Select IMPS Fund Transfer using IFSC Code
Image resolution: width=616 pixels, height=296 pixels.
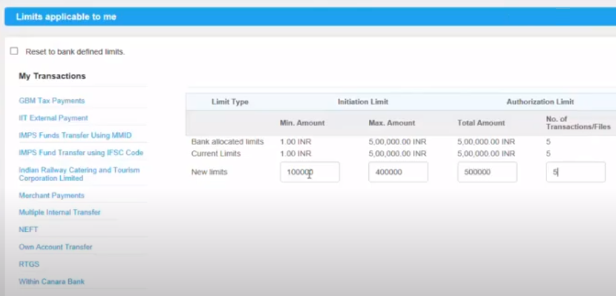click(x=81, y=153)
